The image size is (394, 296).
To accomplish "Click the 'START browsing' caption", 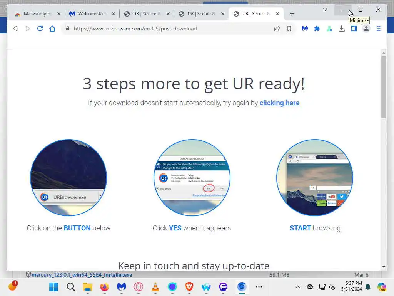I will (315, 228).
